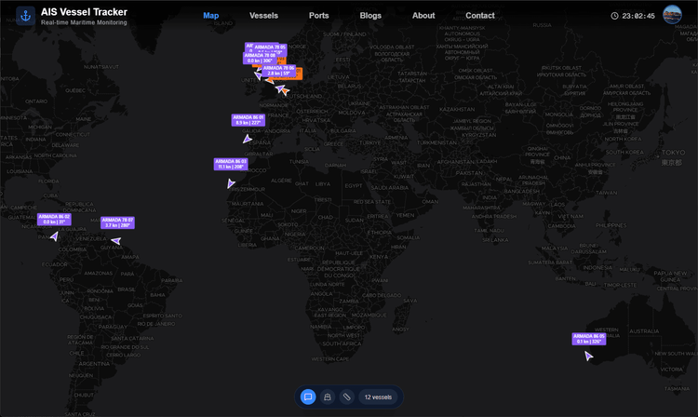Select the ARMADA 78 07 vessel label

point(117,222)
